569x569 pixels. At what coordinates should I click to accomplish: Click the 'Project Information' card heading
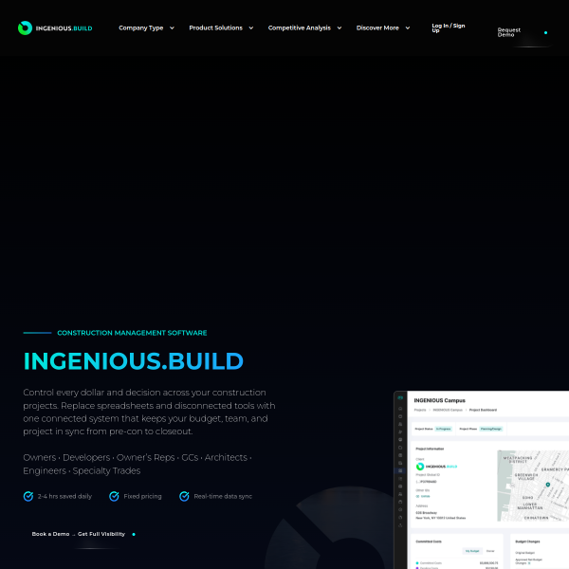click(430, 449)
